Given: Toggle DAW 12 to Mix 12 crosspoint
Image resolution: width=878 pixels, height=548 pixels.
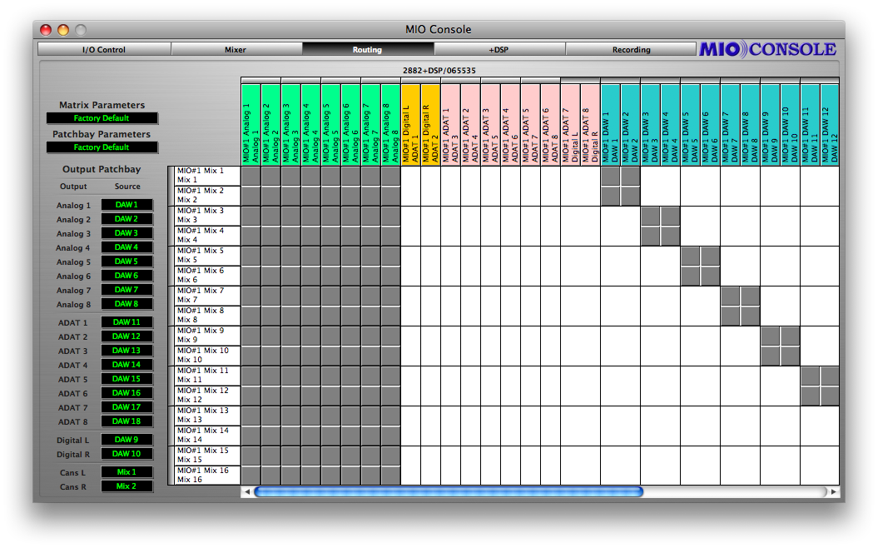Looking at the screenshot, I should (x=830, y=396).
